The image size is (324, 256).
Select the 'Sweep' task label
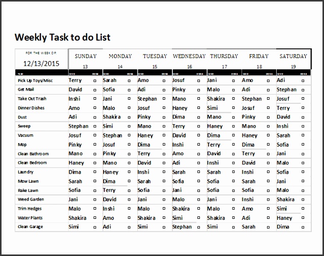coord(24,126)
